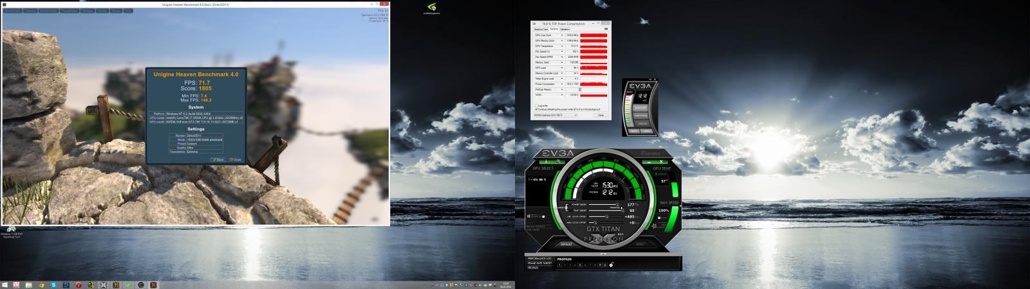The height and width of the screenshot is (289, 1030).
Task: Open the Camera menu in Heaven
Action: tap(30, 11)
